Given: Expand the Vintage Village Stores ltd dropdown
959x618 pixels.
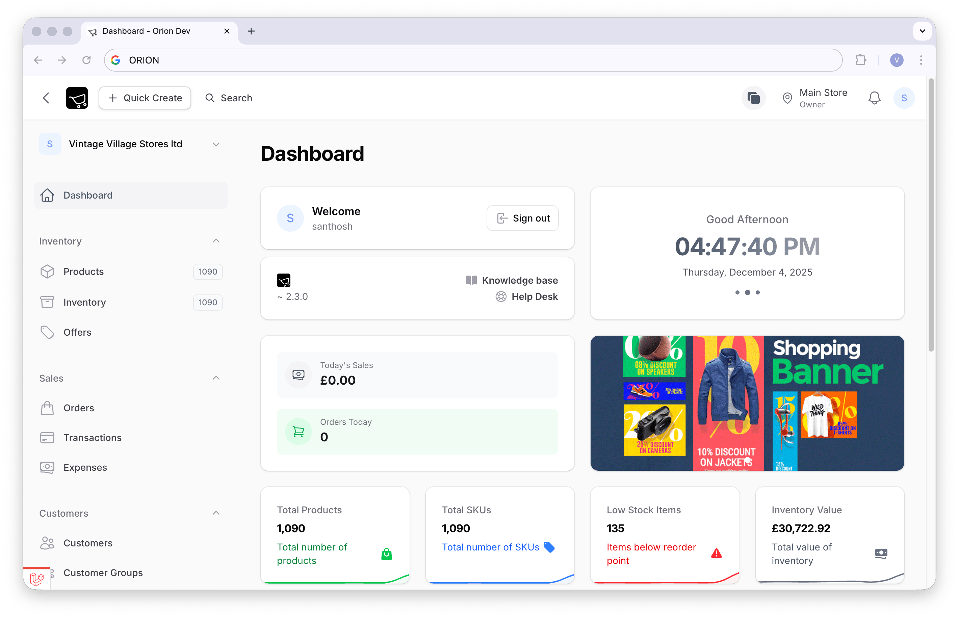Looking at the screenshot, I should point(216,144).
